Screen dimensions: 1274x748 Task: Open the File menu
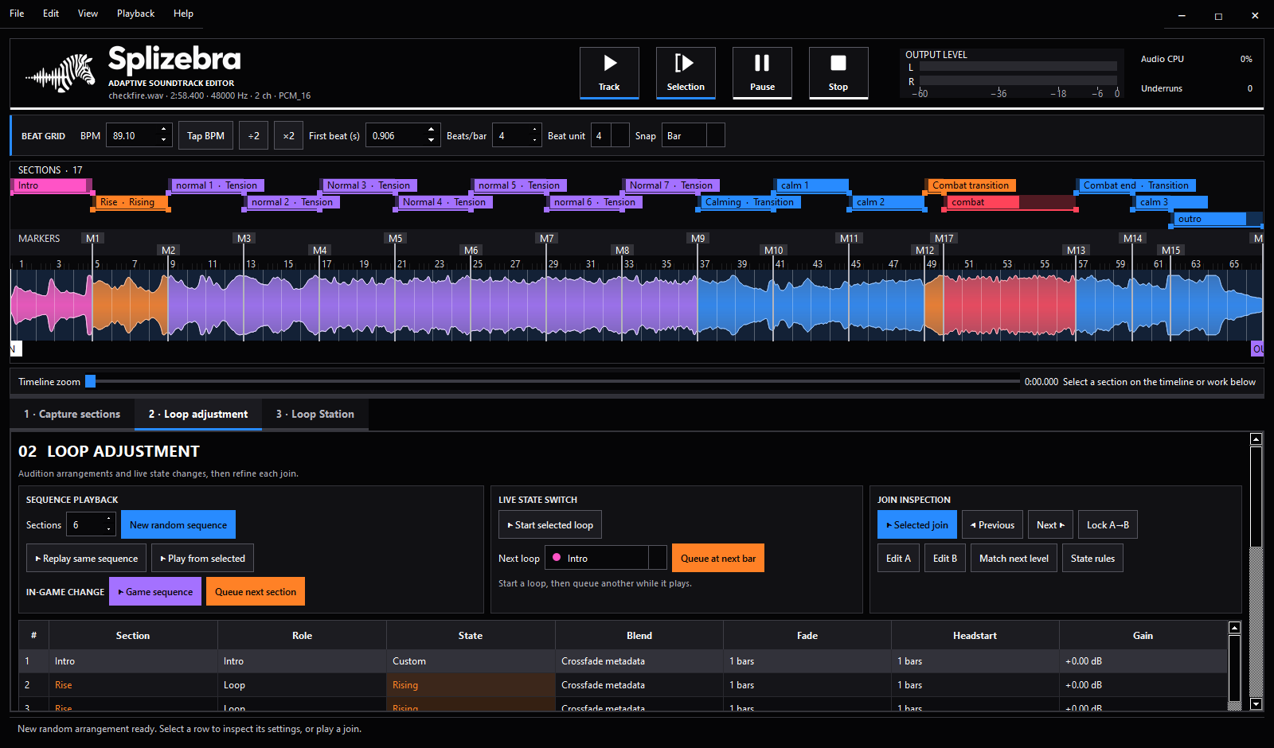click(x=17, y=14)
